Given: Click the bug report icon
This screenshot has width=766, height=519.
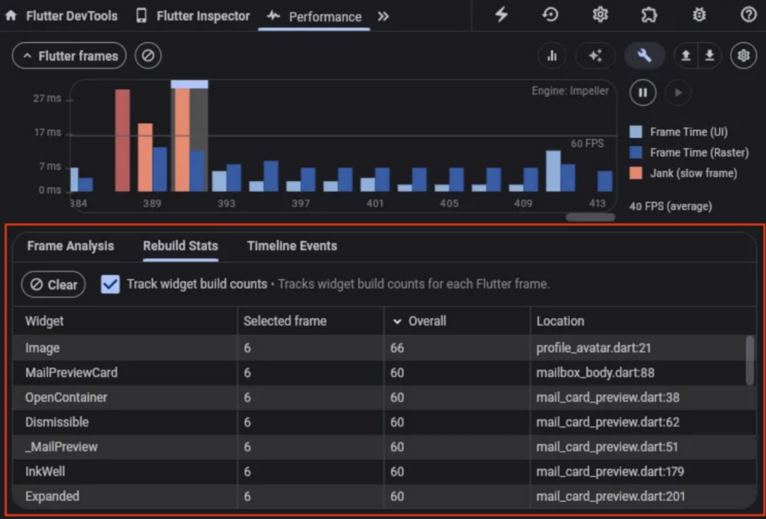Looking at the screenshot, I should coord(699,16).
